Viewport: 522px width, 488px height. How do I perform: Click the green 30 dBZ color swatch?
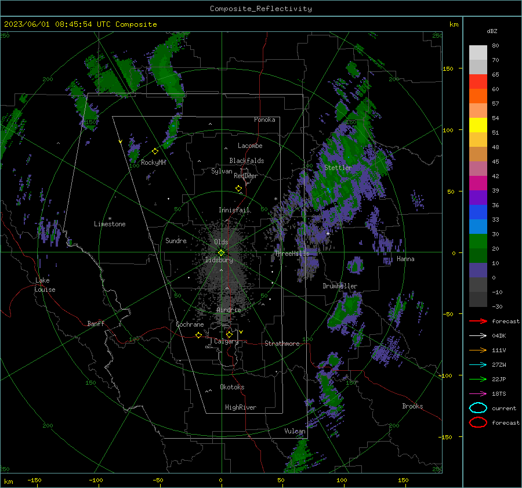click(478, 241)
